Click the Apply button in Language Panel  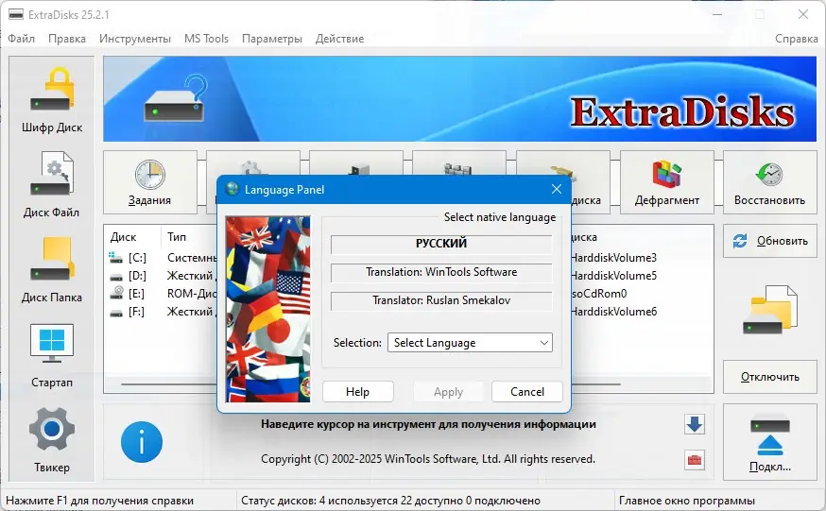[x=448, y=392]
